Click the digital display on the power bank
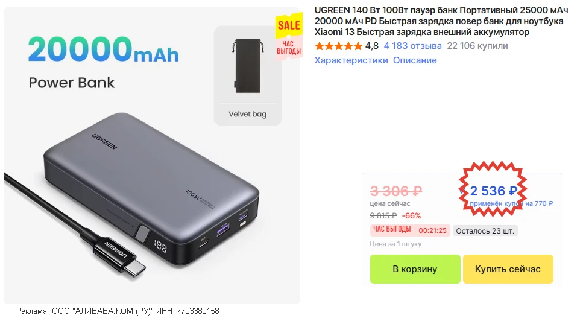 point(161,246)
